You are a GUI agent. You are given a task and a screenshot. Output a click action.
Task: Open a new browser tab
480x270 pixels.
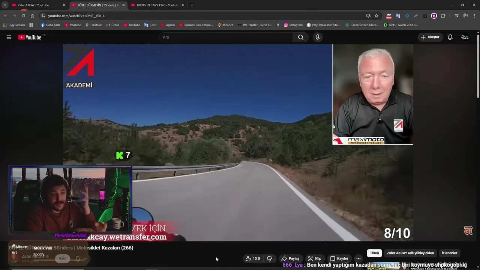(x=192, y=5)
